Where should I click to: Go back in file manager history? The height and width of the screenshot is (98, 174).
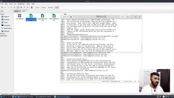tap(5, 7)
